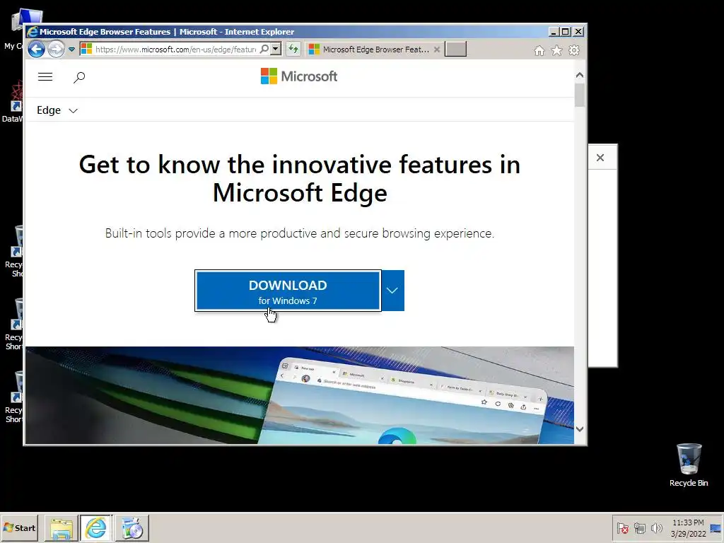Screen dimensions: 724x543
Task: Select the Microsoft Edge Browser Features tab
Action: point(373,49)
